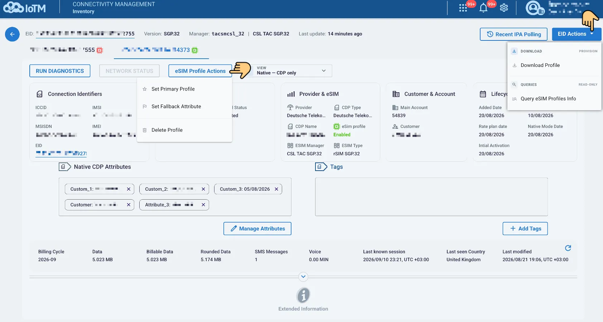Open the EID link ending 927
Viewport: 603px width, 322px height.
(x=61, y=153)
